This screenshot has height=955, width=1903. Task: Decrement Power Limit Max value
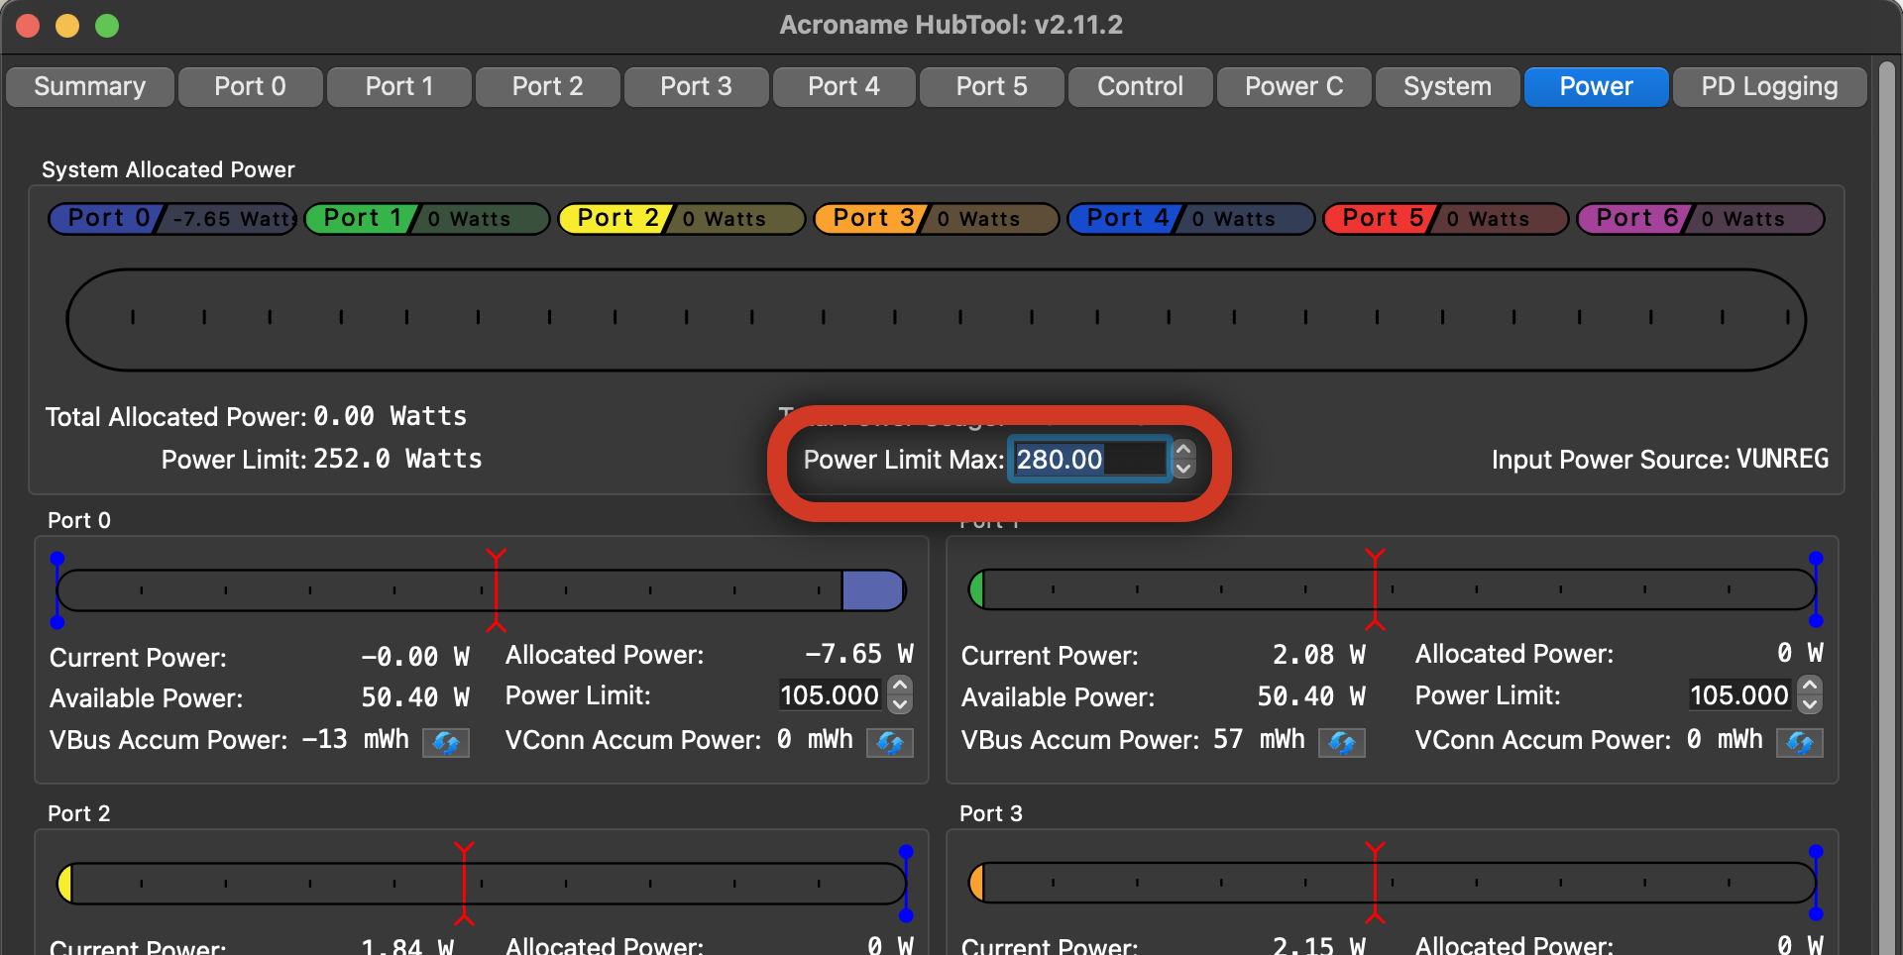[1183, 469]
